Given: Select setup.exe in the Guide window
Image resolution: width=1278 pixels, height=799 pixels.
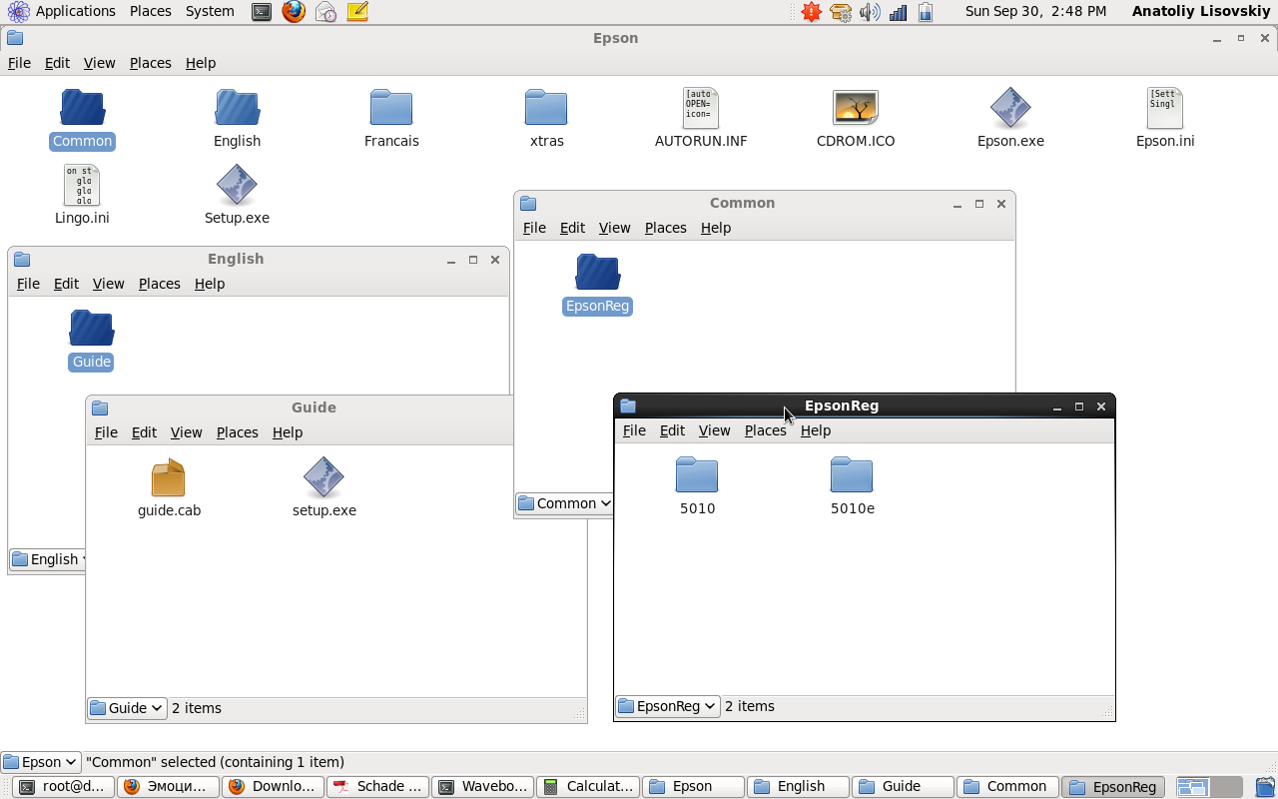Looking at the screenshot, I should (x=323, y=477).
